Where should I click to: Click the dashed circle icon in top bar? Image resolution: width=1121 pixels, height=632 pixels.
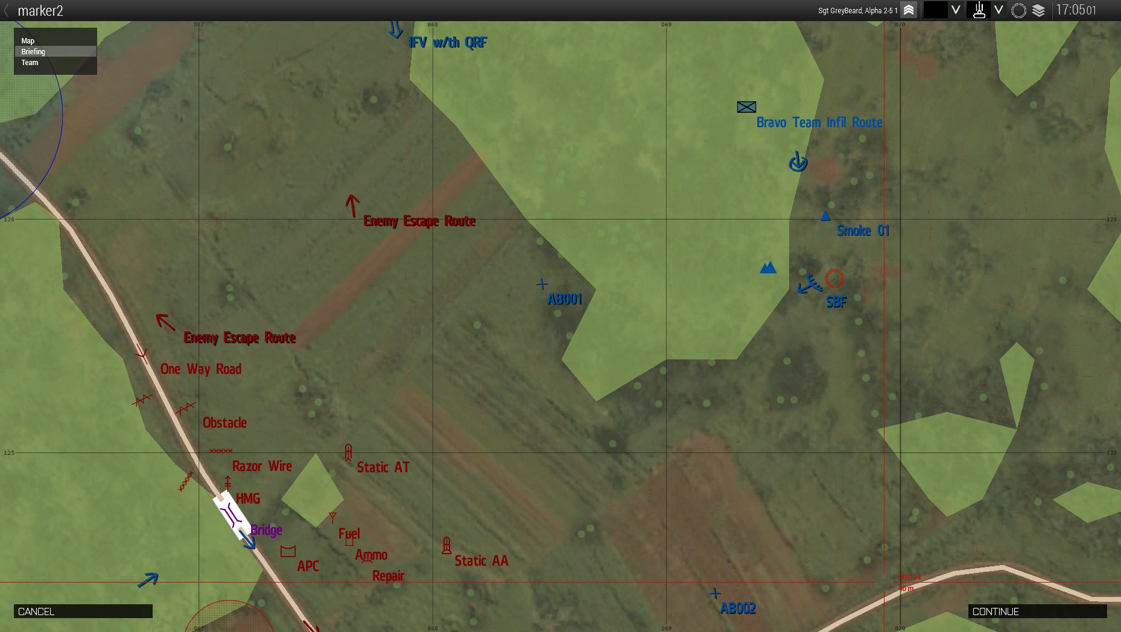click(1018, 10)
